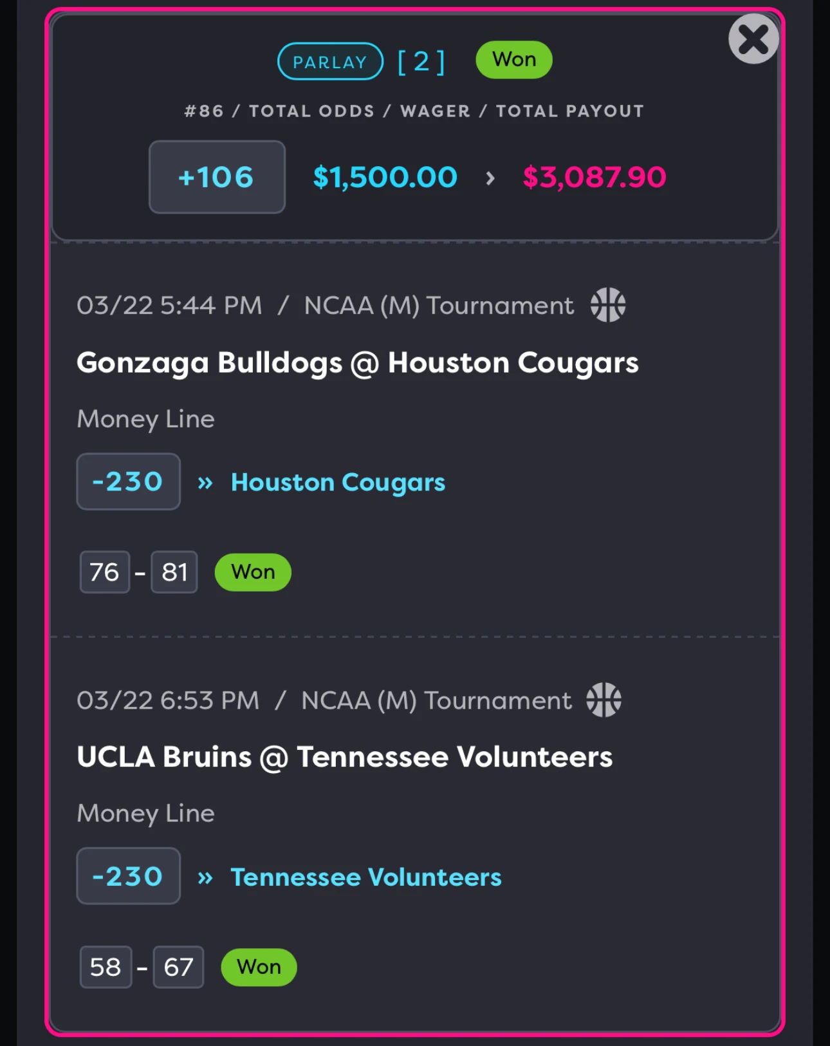Click the bracketed 2 selections count

pos(421,62)
